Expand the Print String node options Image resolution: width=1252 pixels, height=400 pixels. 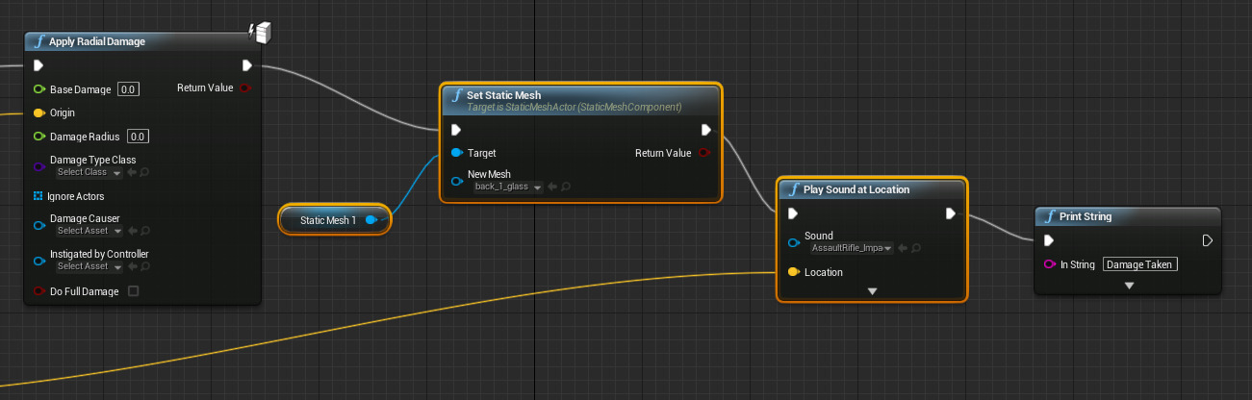(1129, 286)
